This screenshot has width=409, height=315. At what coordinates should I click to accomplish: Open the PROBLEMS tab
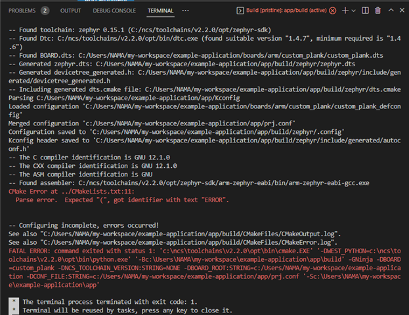point(22,10)
